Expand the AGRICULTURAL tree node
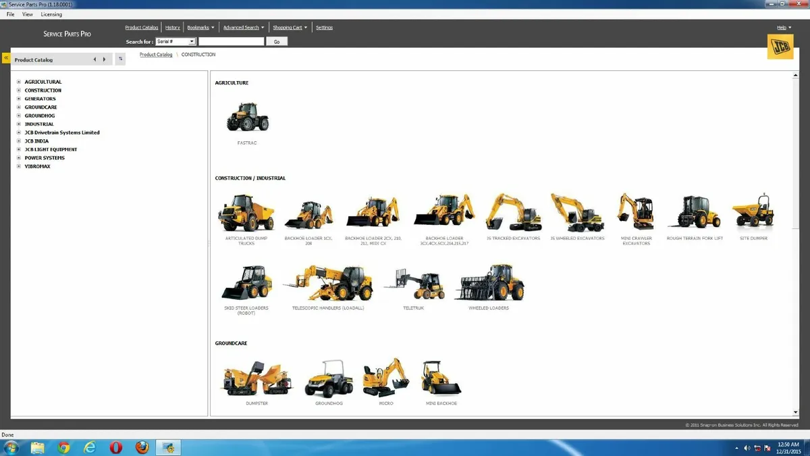Image resolution: width=810 pixels, height=456 pixels. 19,82
